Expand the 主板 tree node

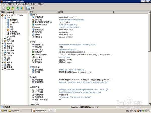click(2, 39)
